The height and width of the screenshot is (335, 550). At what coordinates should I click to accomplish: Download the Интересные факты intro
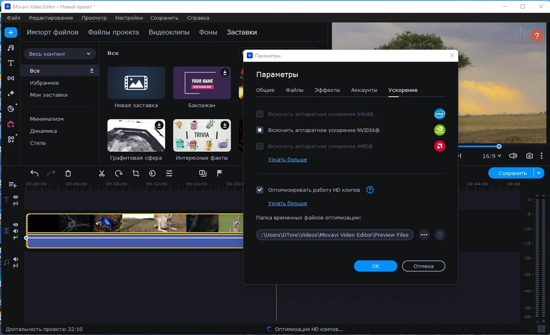pos(225,125)
